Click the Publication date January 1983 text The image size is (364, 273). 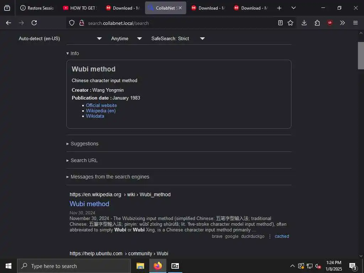(106, 98)
